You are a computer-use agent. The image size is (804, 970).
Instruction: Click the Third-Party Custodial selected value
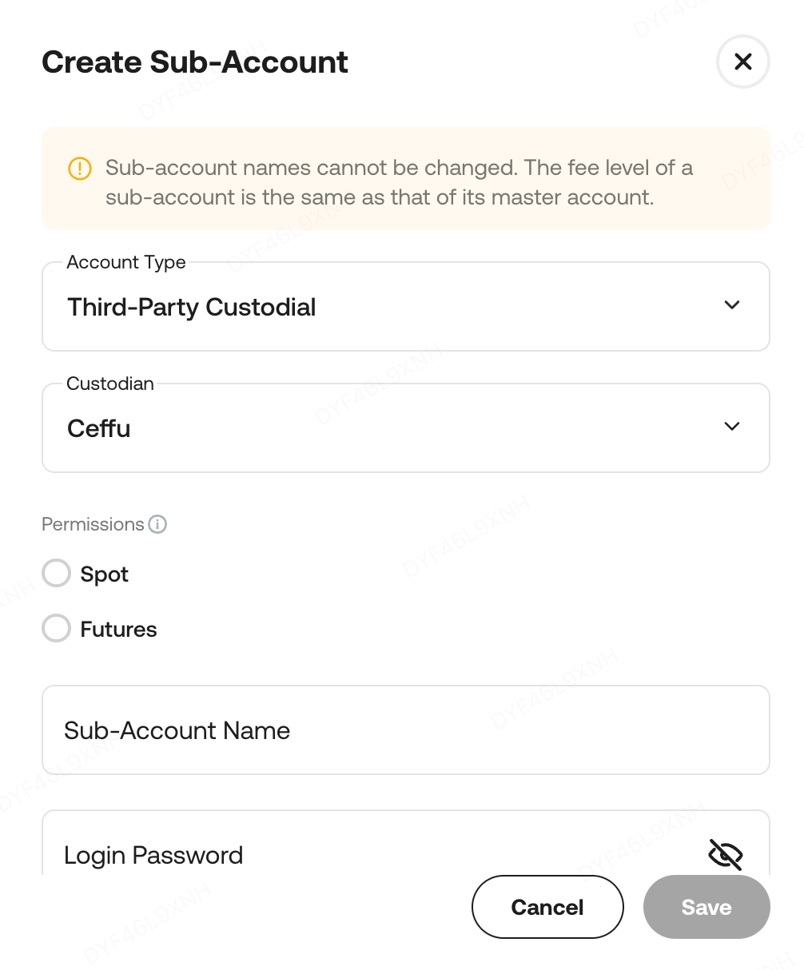(192, 308)
